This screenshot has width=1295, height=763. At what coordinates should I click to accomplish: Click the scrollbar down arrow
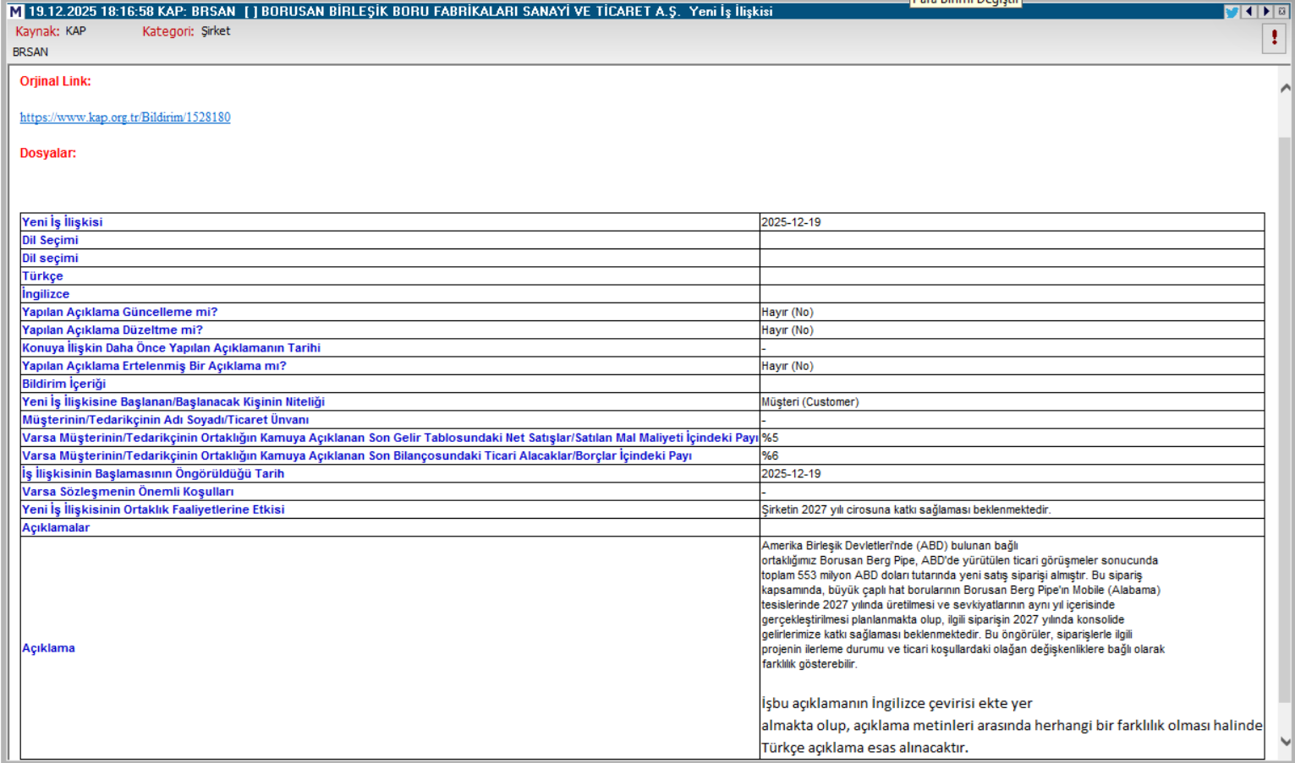1286,742
